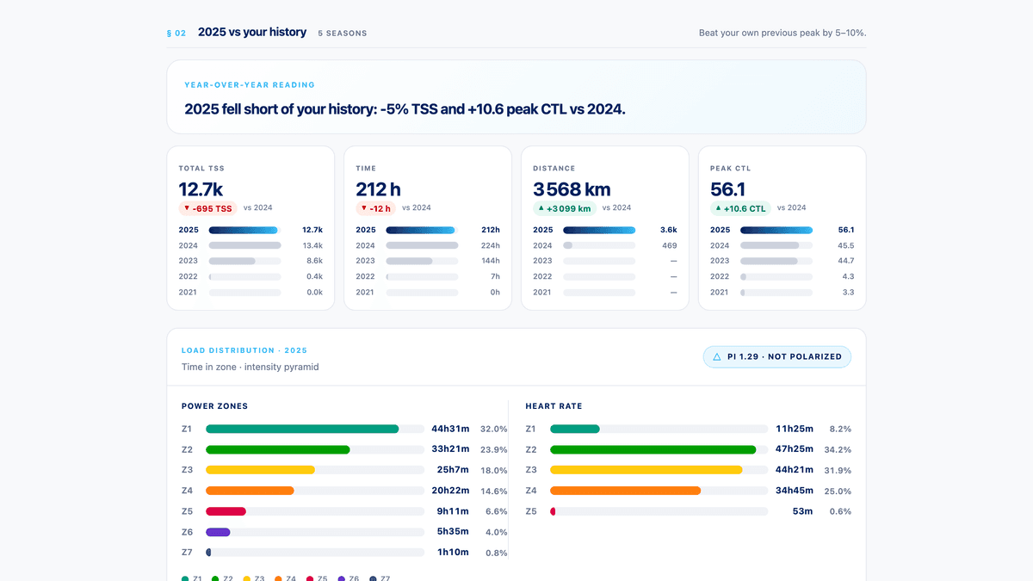Click the 44h31m power Z1 time
This screenshot has width=1033, height=581.
[x=450, y=429]
